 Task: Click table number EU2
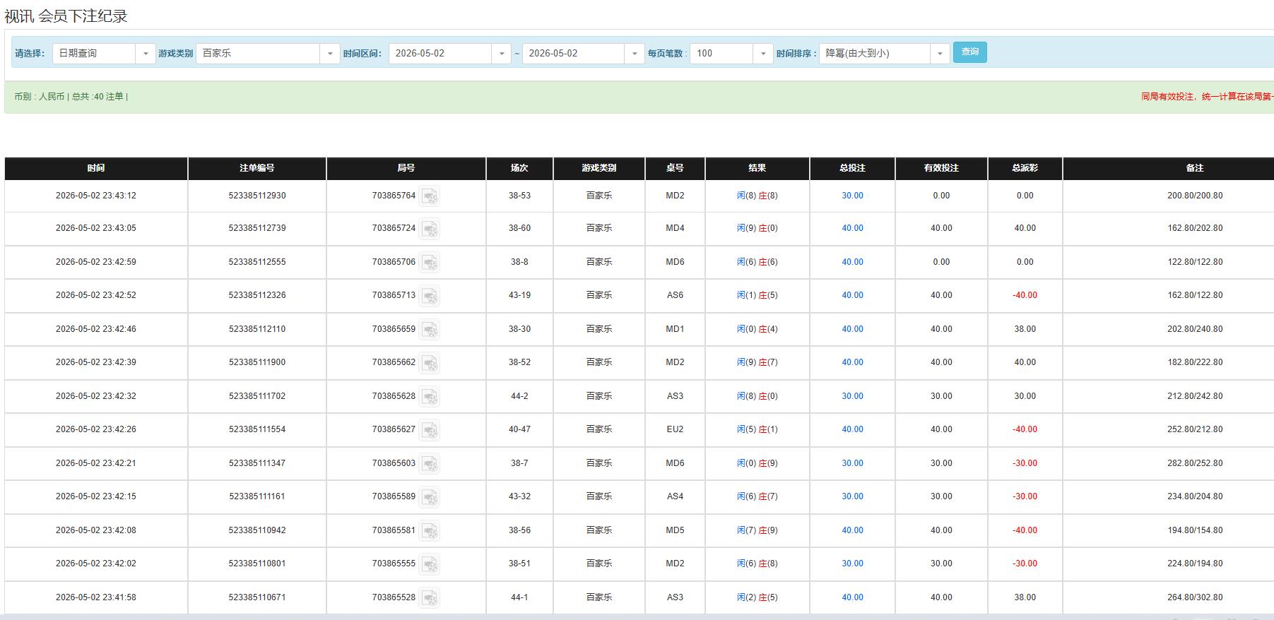click(675, 429)
